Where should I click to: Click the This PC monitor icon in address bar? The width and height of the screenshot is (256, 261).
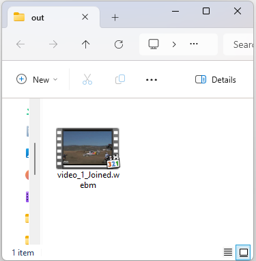click(154, 44)
